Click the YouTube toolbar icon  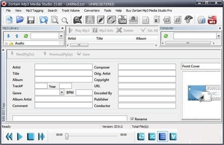(x=122, y=20)
